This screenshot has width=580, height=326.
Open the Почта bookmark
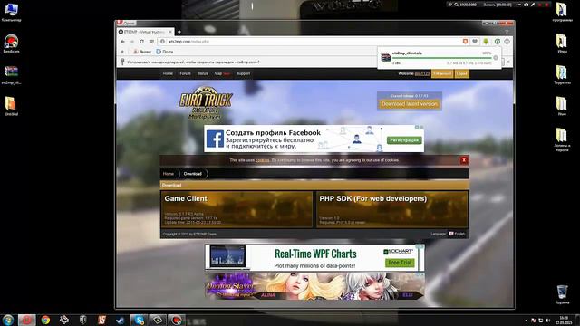pyautogui.click(x=165, y=52)
